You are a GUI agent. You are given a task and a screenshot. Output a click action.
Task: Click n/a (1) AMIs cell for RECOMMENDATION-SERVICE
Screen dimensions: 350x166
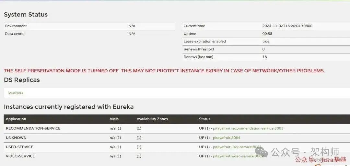(x=115, y=128)
